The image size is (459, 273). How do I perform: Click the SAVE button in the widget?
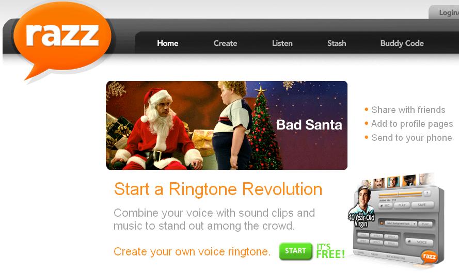[423, 205]
